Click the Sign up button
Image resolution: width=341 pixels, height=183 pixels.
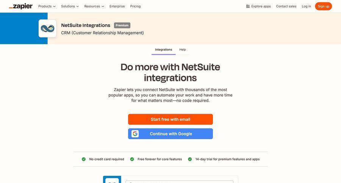[324, 6]
